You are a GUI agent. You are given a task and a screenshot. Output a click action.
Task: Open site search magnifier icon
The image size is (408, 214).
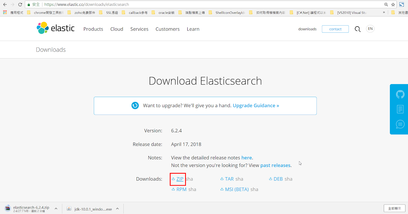358,29
